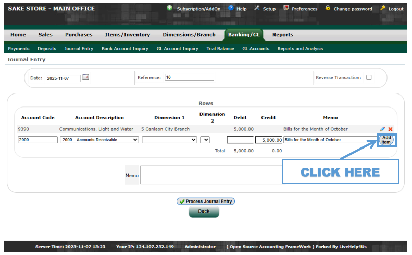Click the pencil edit icon on row 9390
412x255 pixels.
coord(383,129)
